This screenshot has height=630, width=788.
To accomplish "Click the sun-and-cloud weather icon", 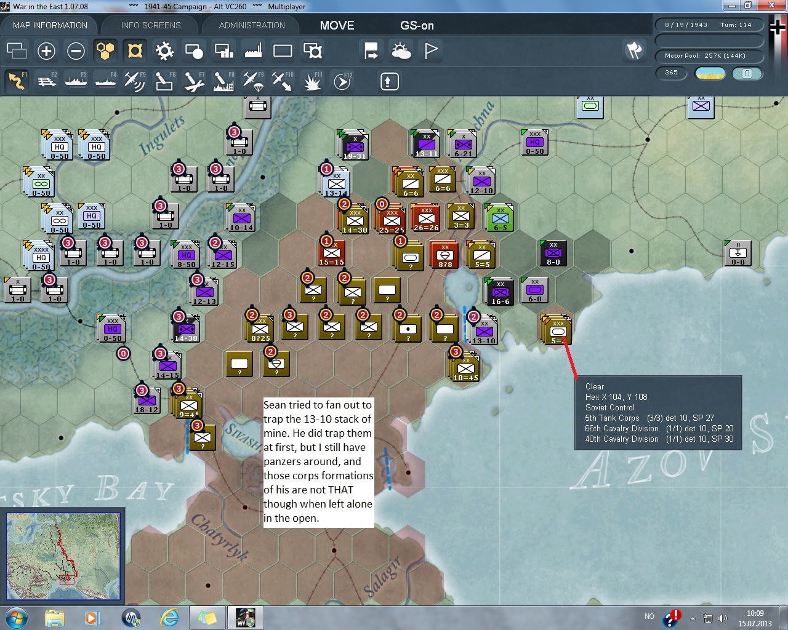I will [x=401, y=50].
